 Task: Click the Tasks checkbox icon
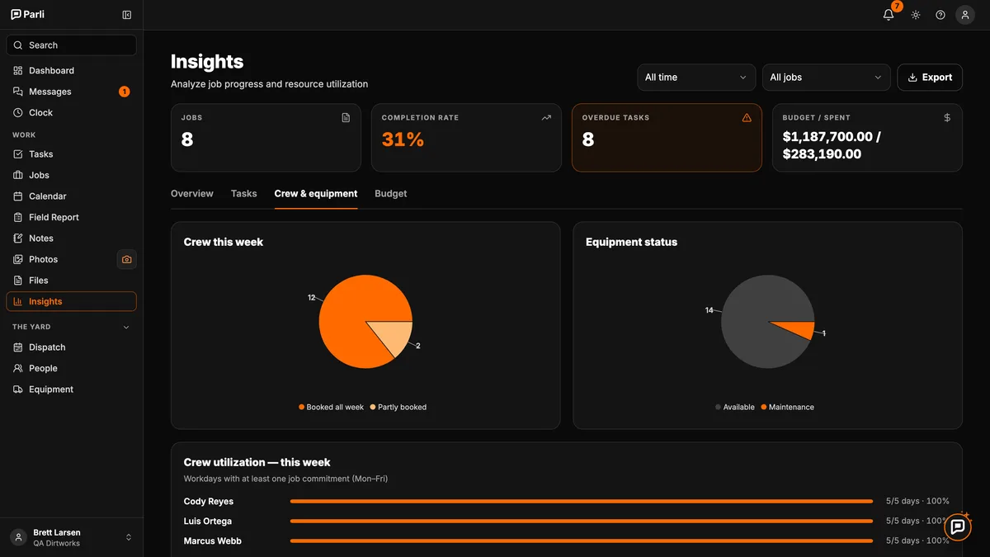(x=18, y=154)
